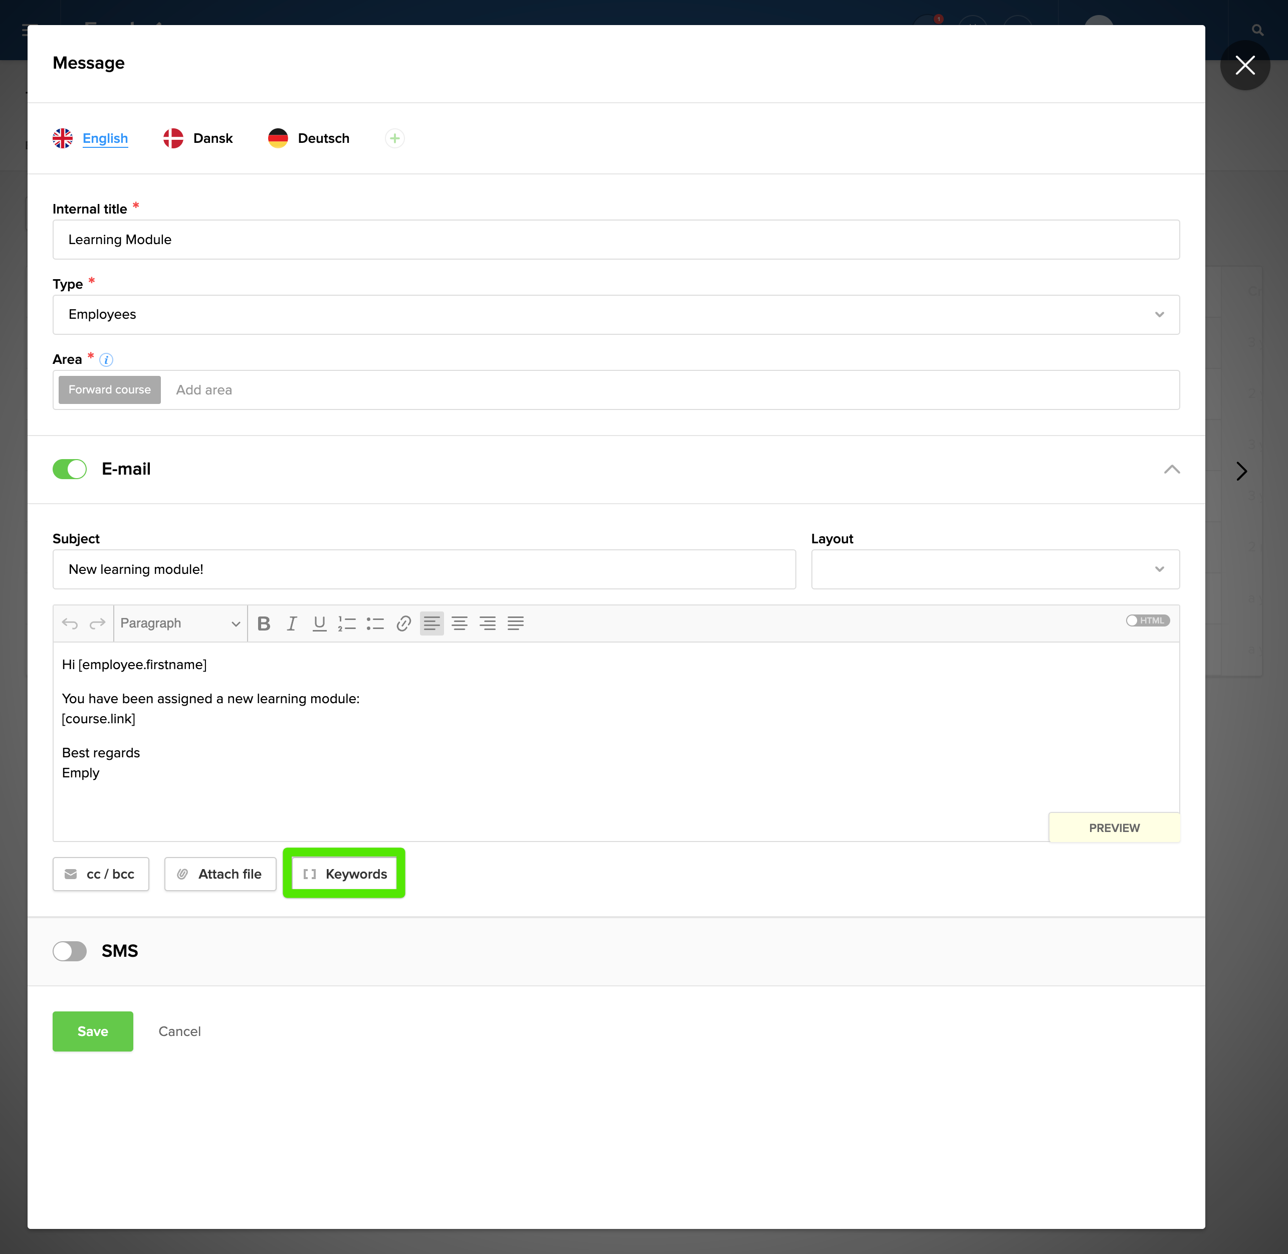Switch editor to HTML mode
Screen dimensions: 1288x1254
coord(1147,620)
